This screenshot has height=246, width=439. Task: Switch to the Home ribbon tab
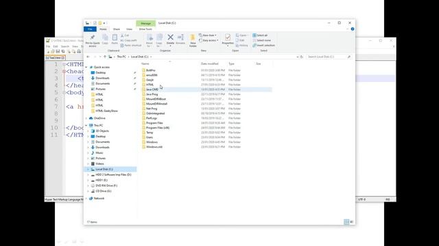[x=103, y=29]
